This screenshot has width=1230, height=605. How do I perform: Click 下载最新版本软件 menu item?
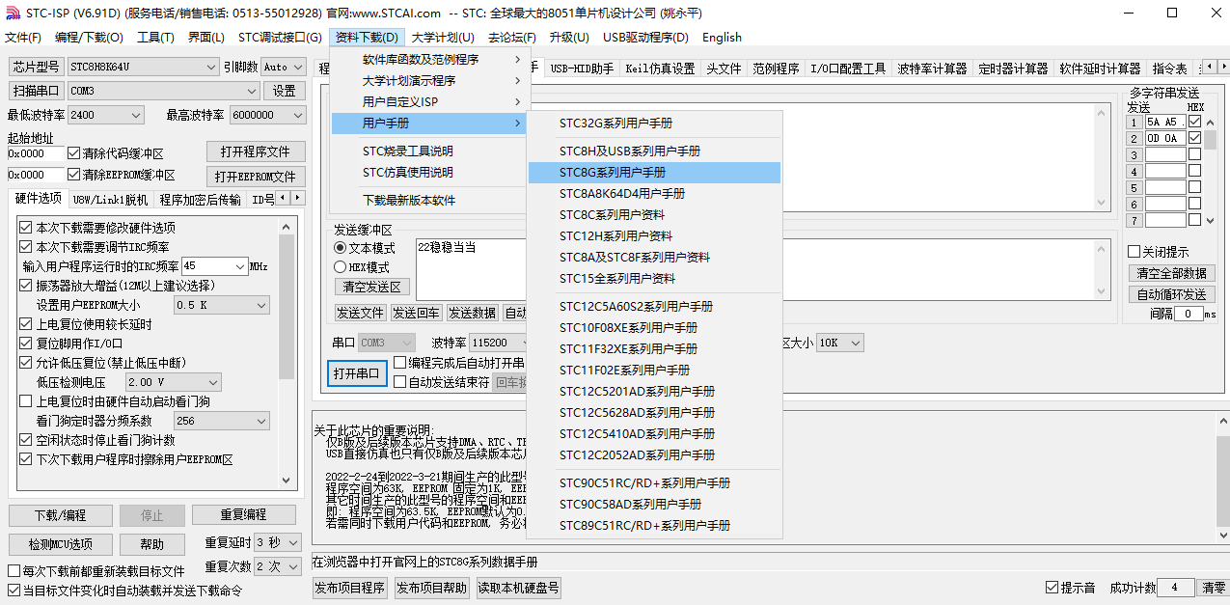(428, 201)
